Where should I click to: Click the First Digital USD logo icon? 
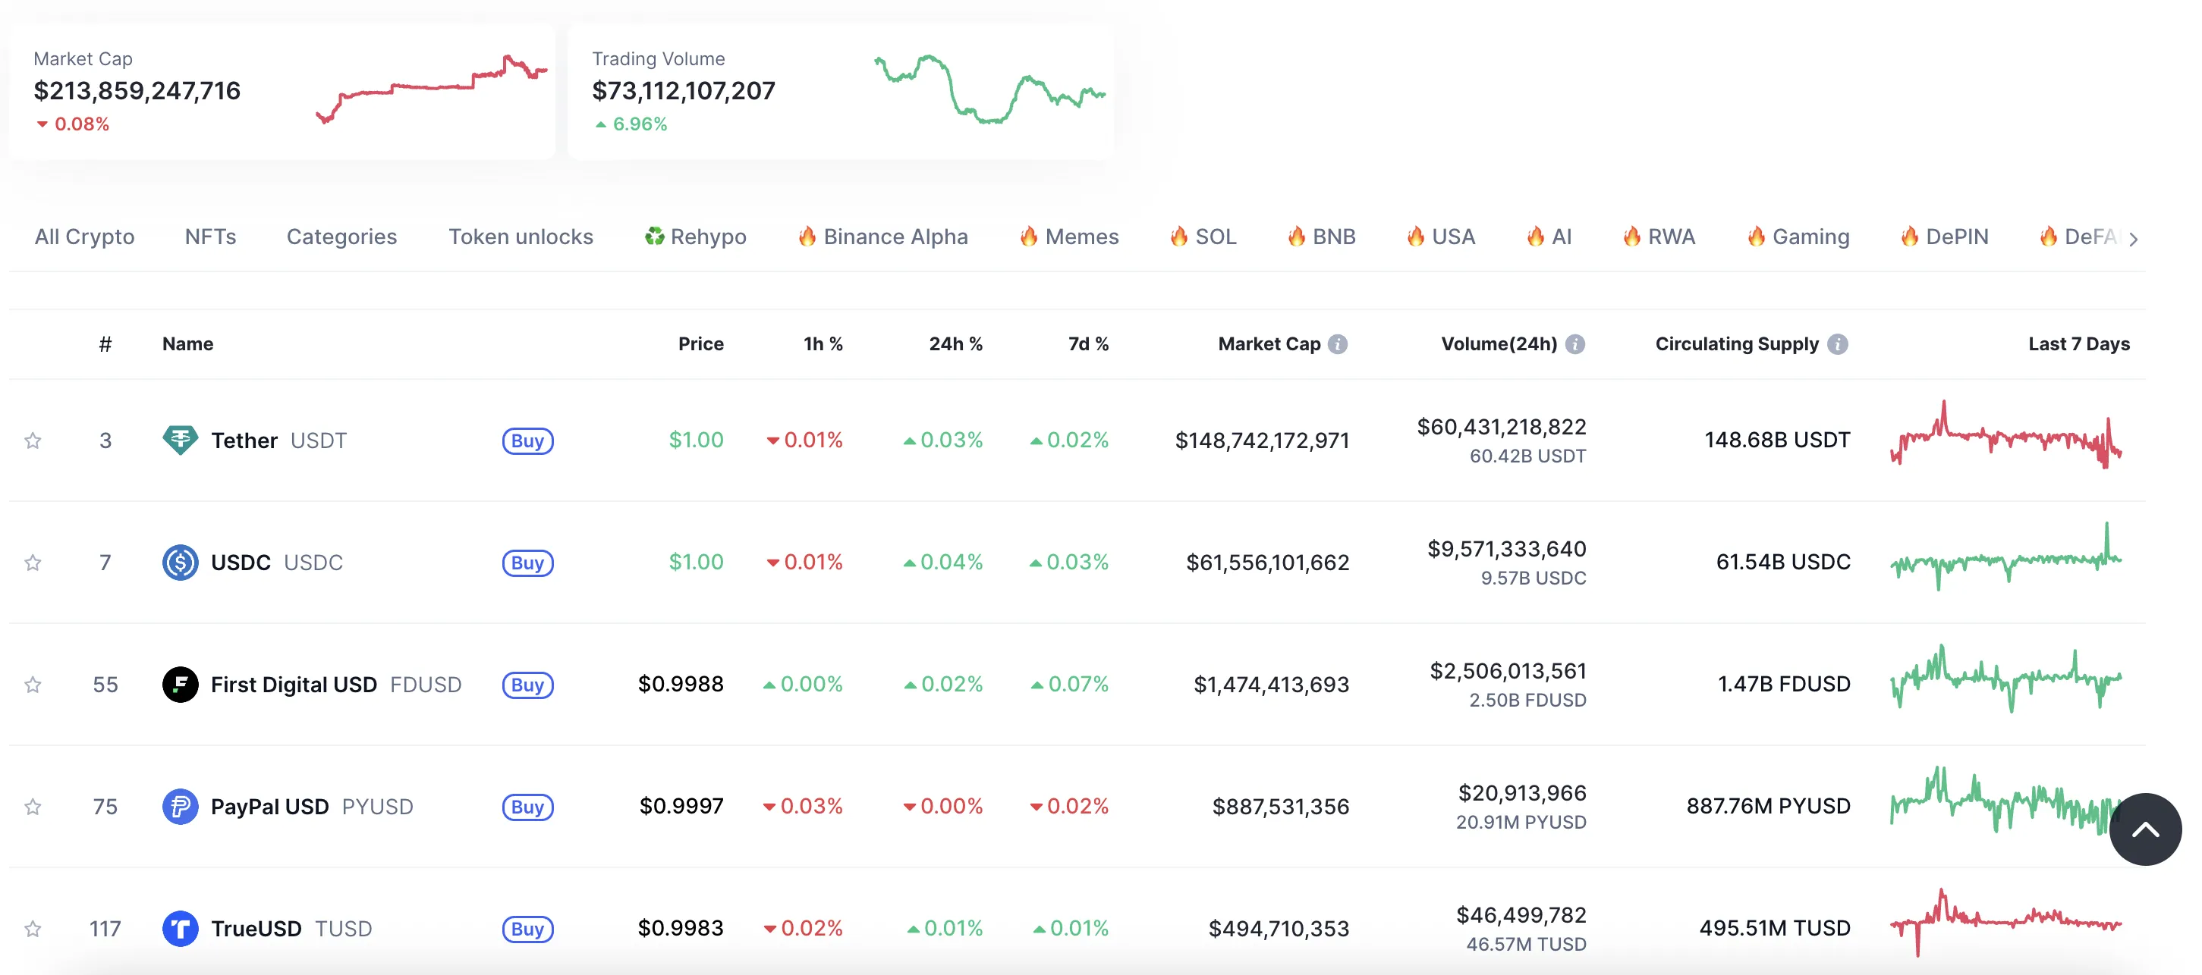180,685
